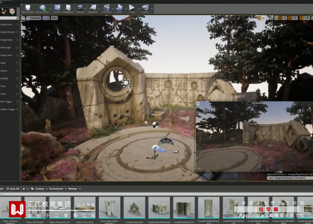Expand the Build options dropdown arrow
This screenshot has height=224, width=313.
[x=126, y=9]
